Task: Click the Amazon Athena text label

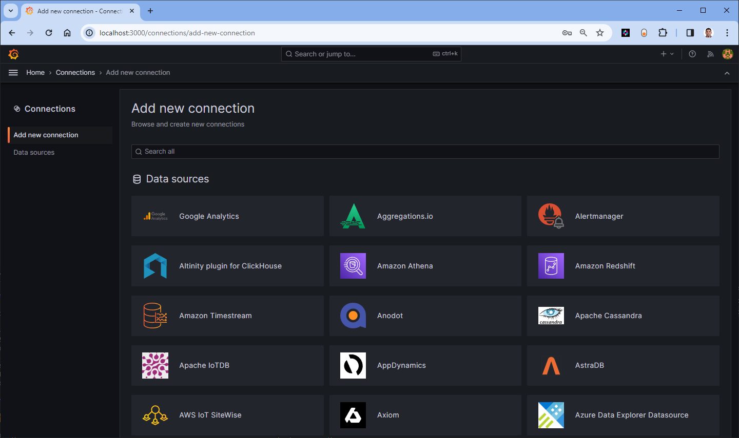Action: pyautogui.click(x=405, y=266)
